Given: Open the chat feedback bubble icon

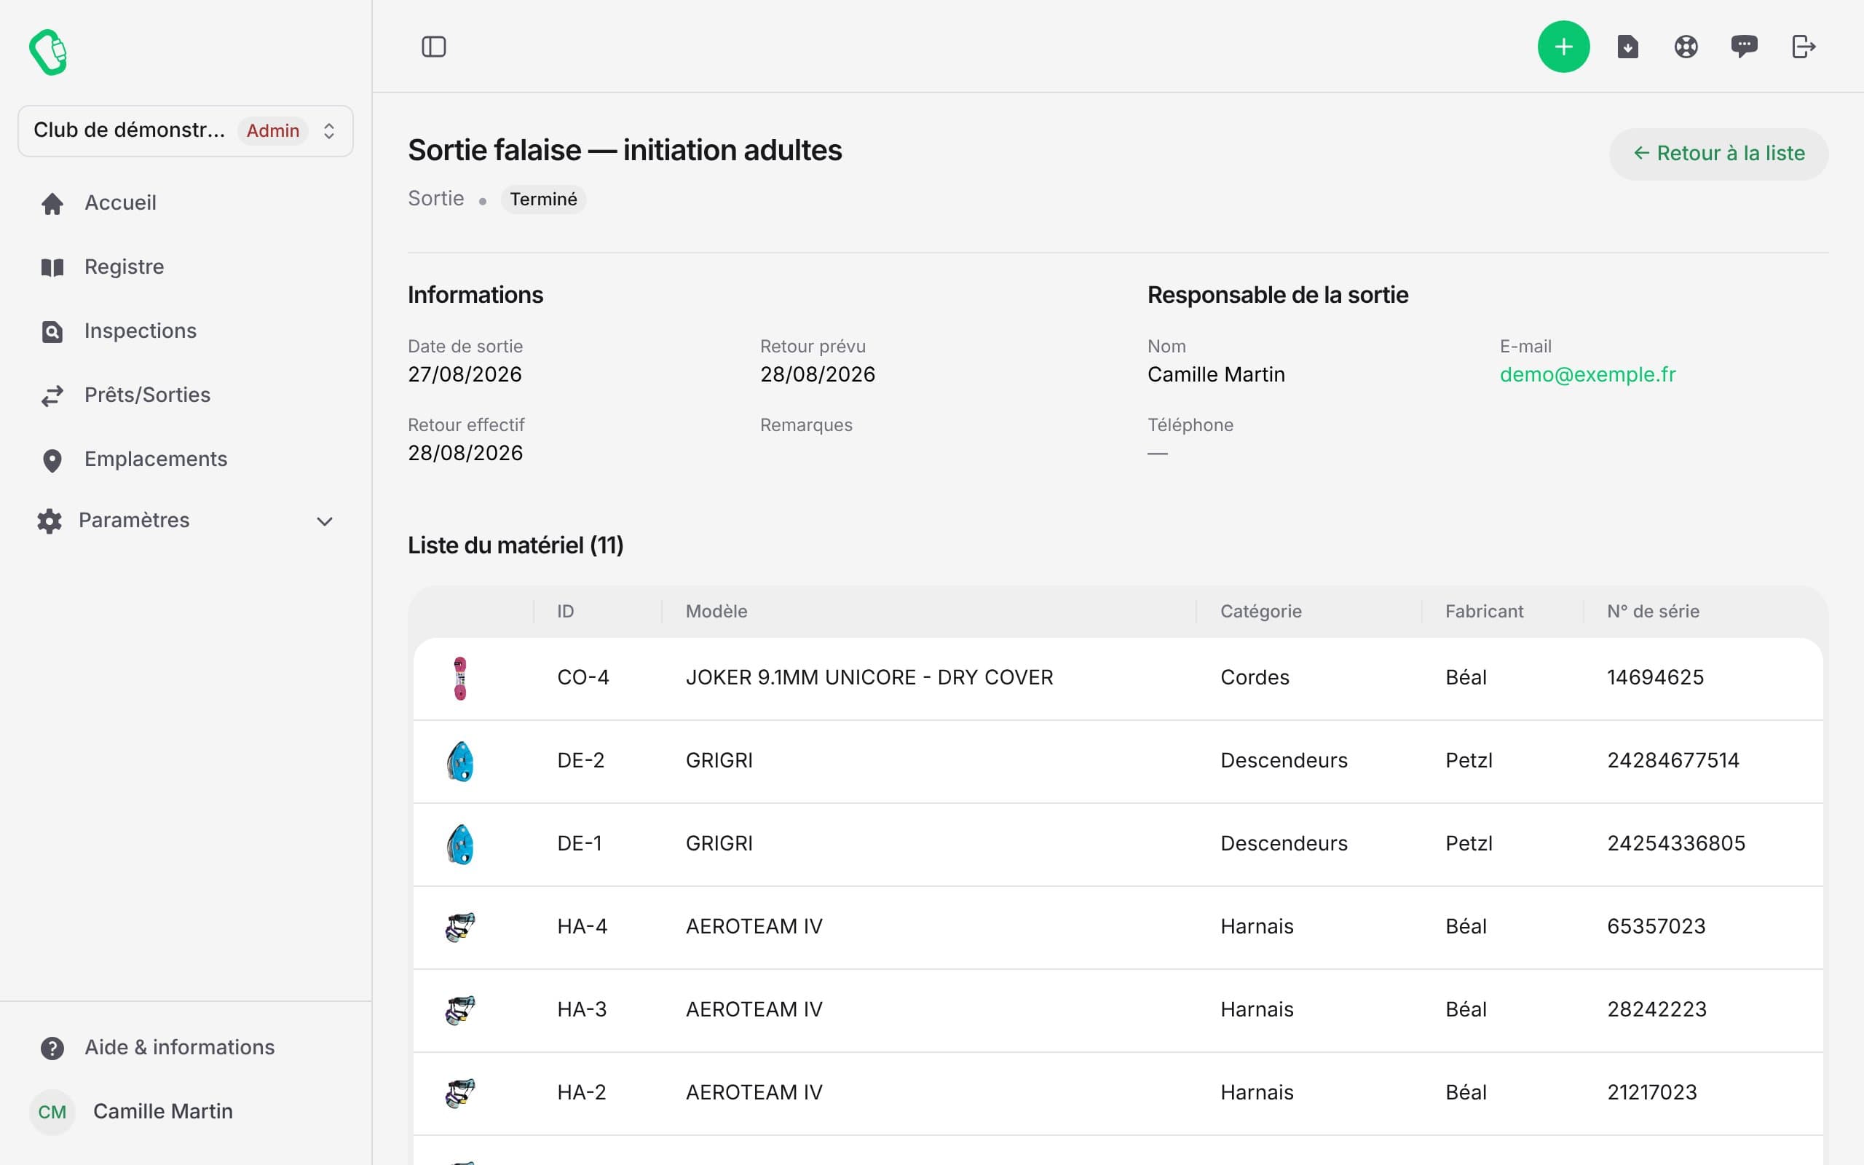Looking at the screenshot, I should 1744,47.
